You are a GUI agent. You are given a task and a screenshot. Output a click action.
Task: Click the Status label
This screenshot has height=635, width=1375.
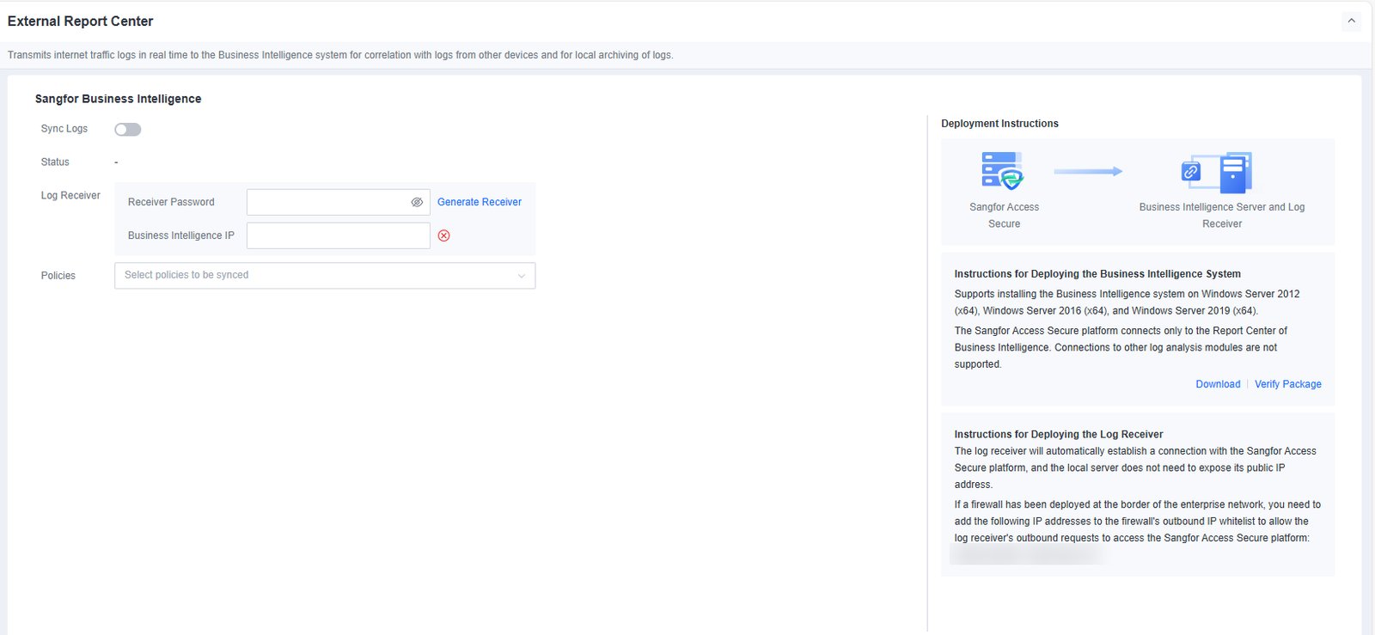[x=55, y=162]
